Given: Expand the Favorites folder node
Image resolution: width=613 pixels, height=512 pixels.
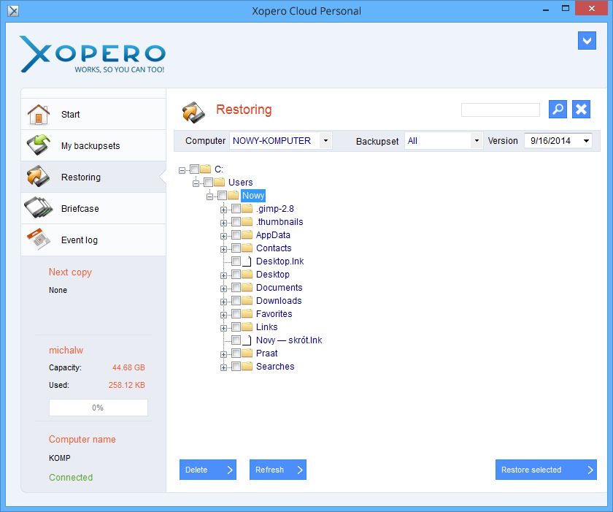Looking at the screenshot, I should [x=223, y=315].
